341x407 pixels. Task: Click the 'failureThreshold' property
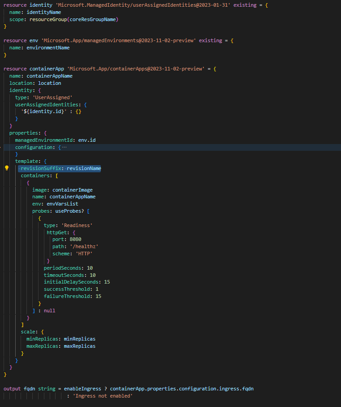tap(67, 297)
